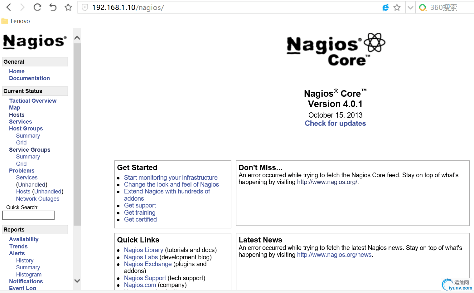474x293 pixels.
Task: Open Summary under Service Groups
Action: coord(28,157)
